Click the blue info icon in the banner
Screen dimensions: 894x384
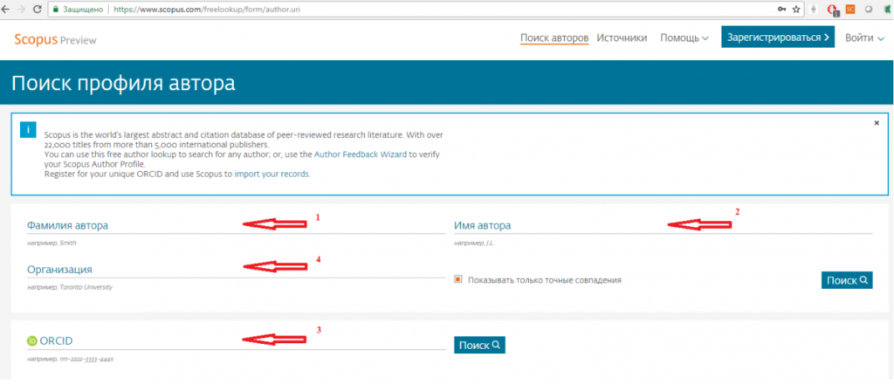click(27, 130)
